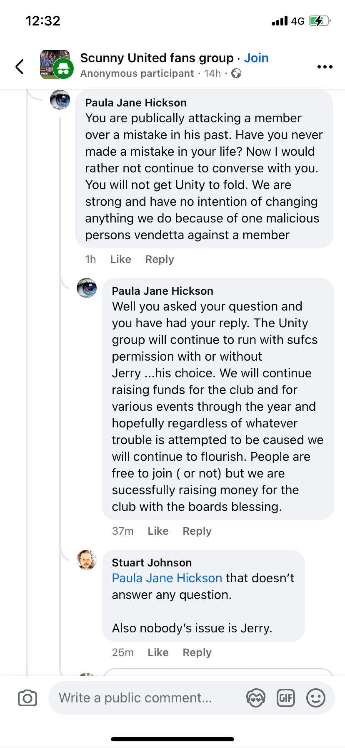Image resolution: width=345 pixels, height=748 pixels.
Task: Tap the public globe audience icon
Action: [236, 73]
